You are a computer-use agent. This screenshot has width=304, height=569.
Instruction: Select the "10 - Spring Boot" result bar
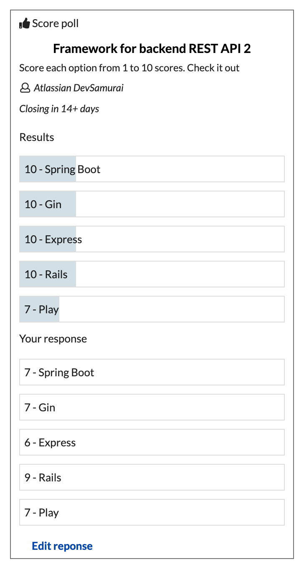[152, 169]
